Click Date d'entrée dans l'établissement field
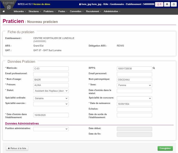The image size is (178, 153). 51,115
